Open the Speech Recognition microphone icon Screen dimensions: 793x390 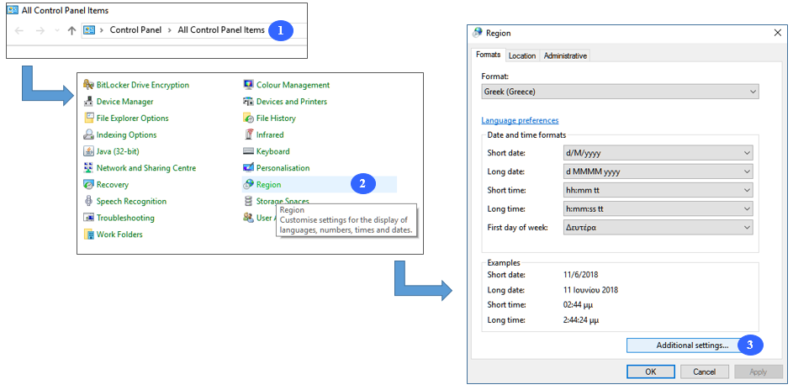point(88,201)
